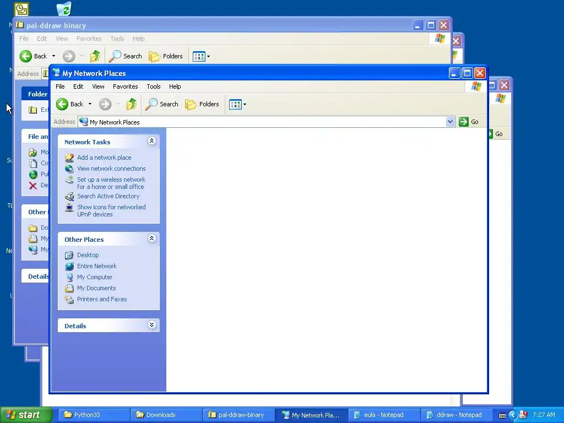Switch to pal-ddraw-binary taskbar button
The height and width of the screenshot is (423, 564).
tap(238, 415)
